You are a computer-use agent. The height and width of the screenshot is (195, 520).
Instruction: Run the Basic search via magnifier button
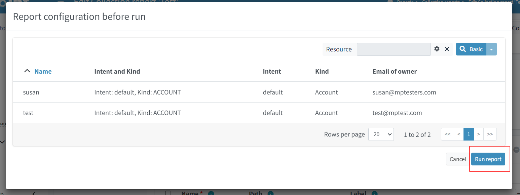(x=471, y=49)
